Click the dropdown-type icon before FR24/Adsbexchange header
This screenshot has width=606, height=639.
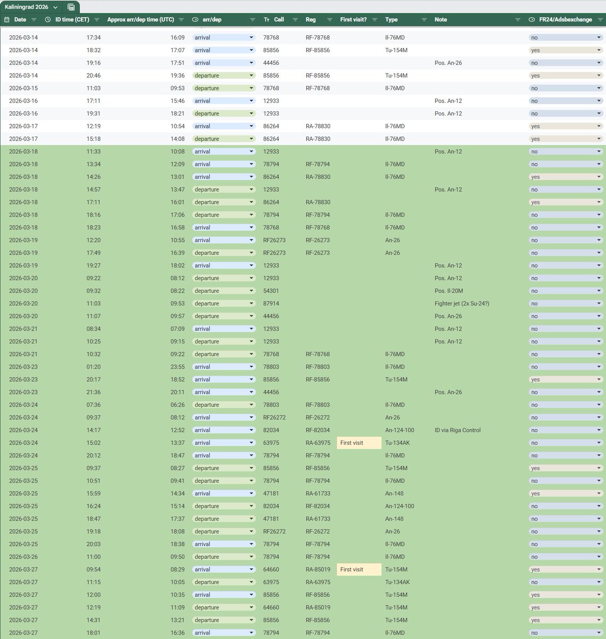(x=531, y=20)
